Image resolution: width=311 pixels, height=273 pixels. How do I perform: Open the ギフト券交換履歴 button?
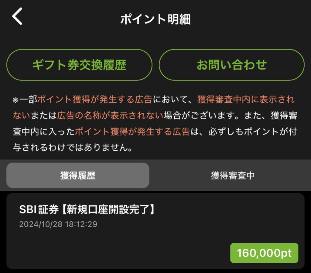coord(79,65)
